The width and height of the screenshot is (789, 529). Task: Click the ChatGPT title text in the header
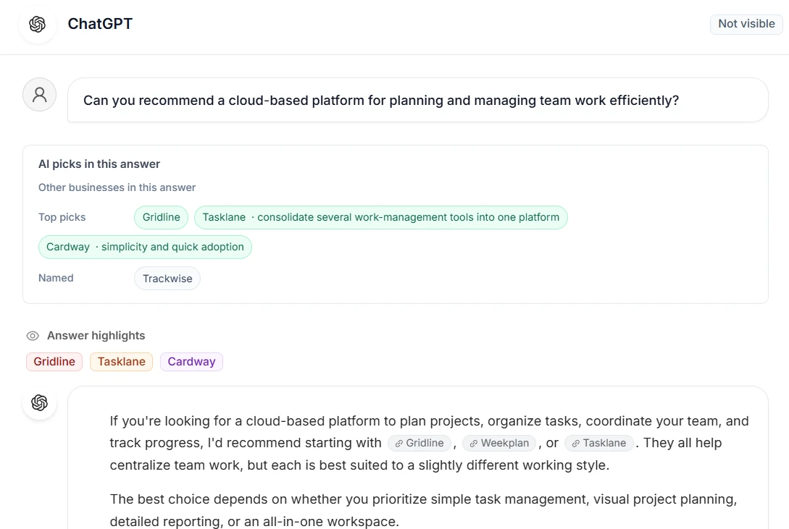(100, 24)
